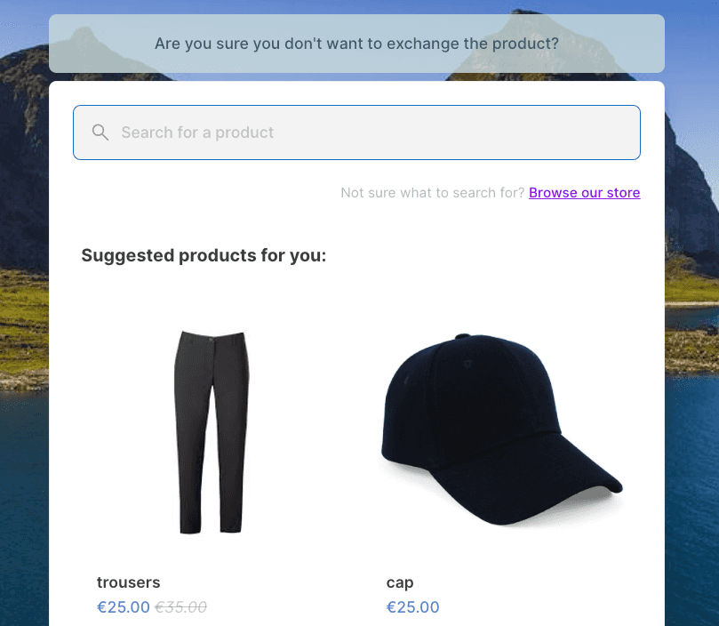719x626 pixels.
Task: Select the black trousers product image
Action: [212, 432]
